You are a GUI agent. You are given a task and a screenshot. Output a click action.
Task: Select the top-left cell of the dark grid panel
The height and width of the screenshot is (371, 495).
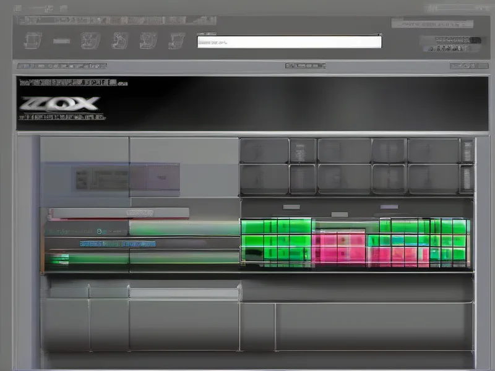(264, 150)
